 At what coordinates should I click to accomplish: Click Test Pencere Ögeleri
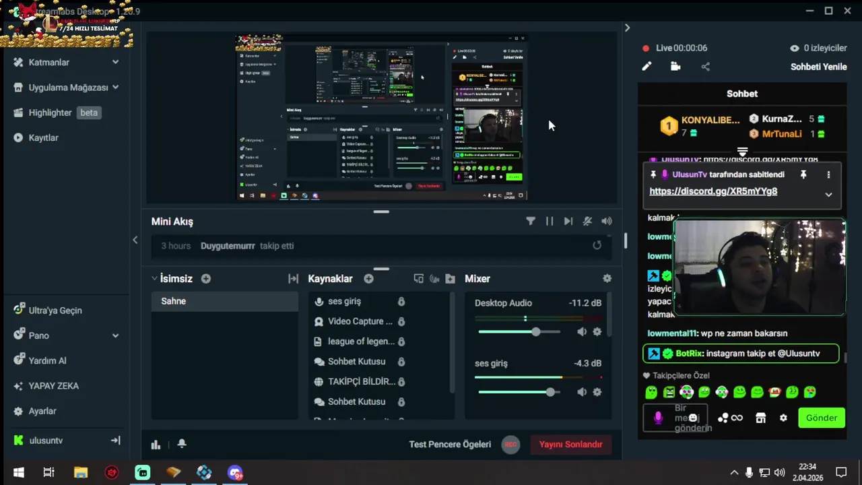pos(450,444)
